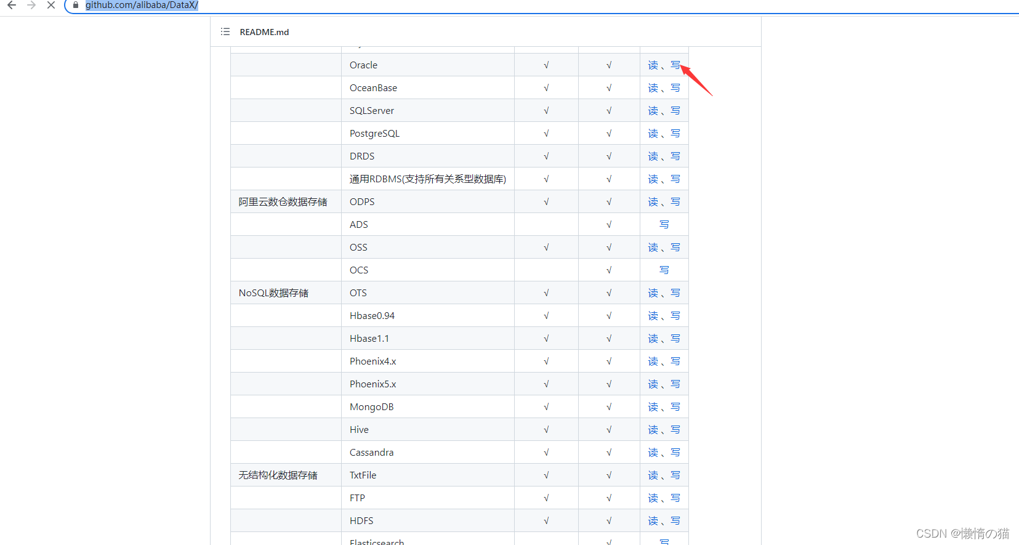1019x545 pixels.
Task: Open the ODPS 读 link
Action: (x=653, y=202)
